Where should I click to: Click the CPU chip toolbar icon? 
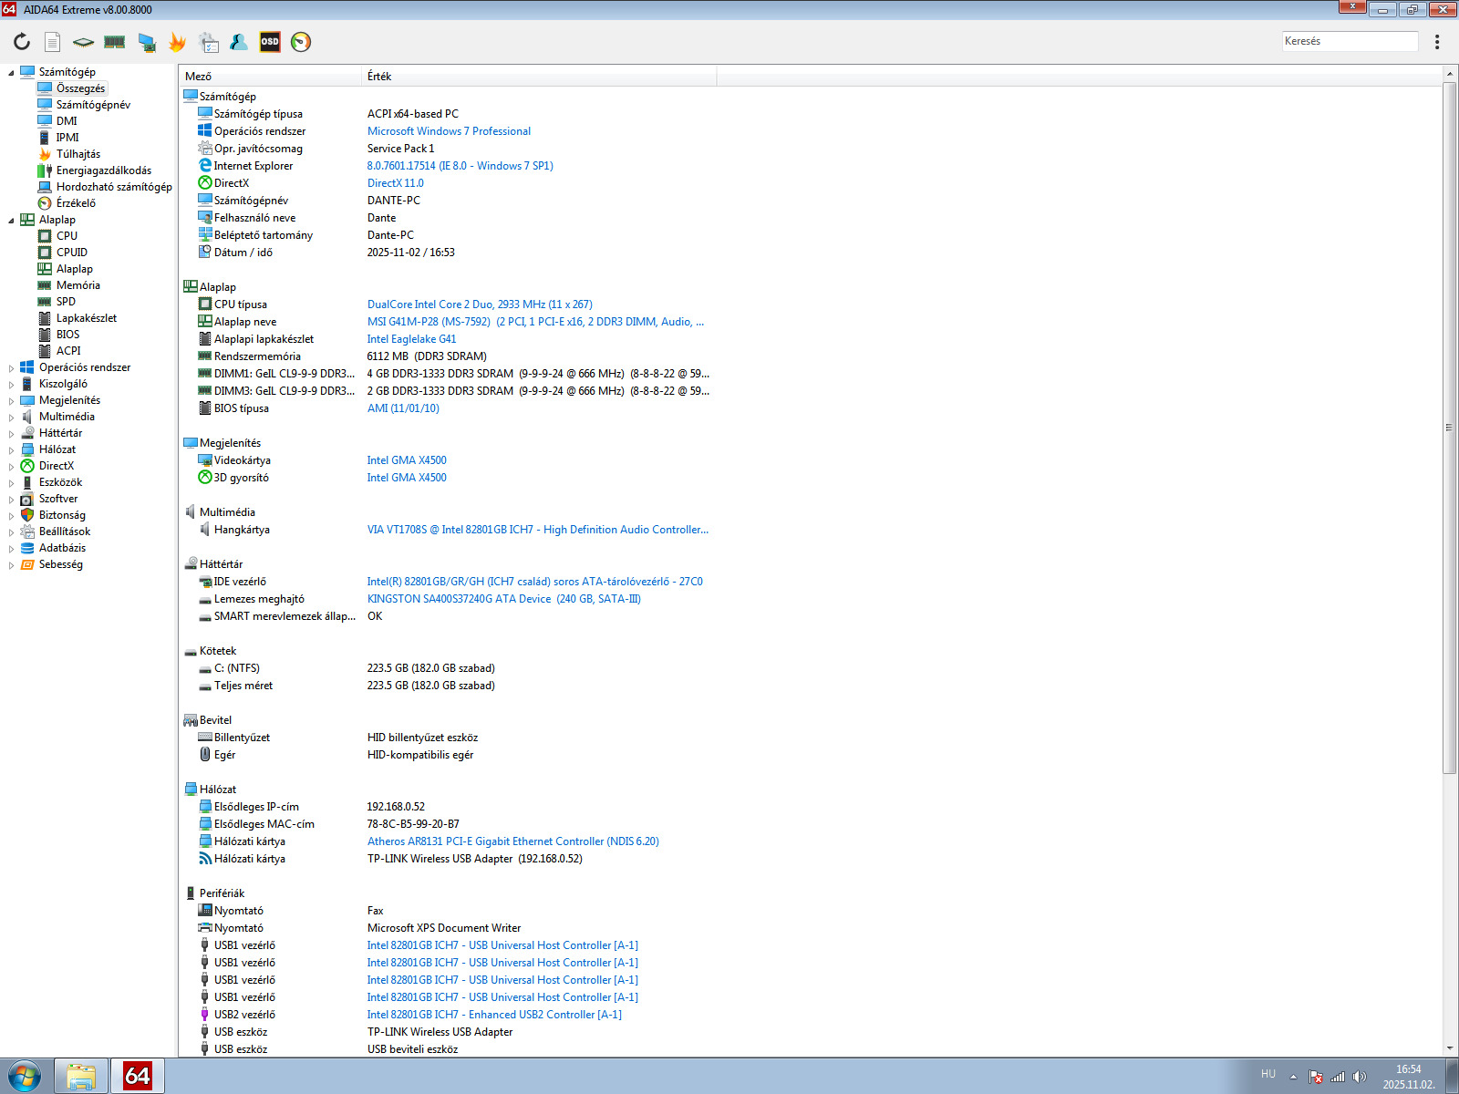click(83, 42)
